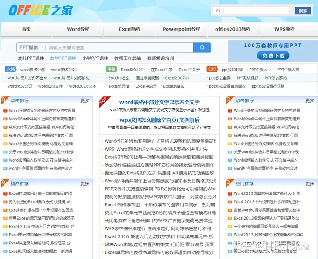The height and width of the screenshot is (259, 318).
Task: Click ppt怎么设置自动播放 link
Action: click(227, 86)
